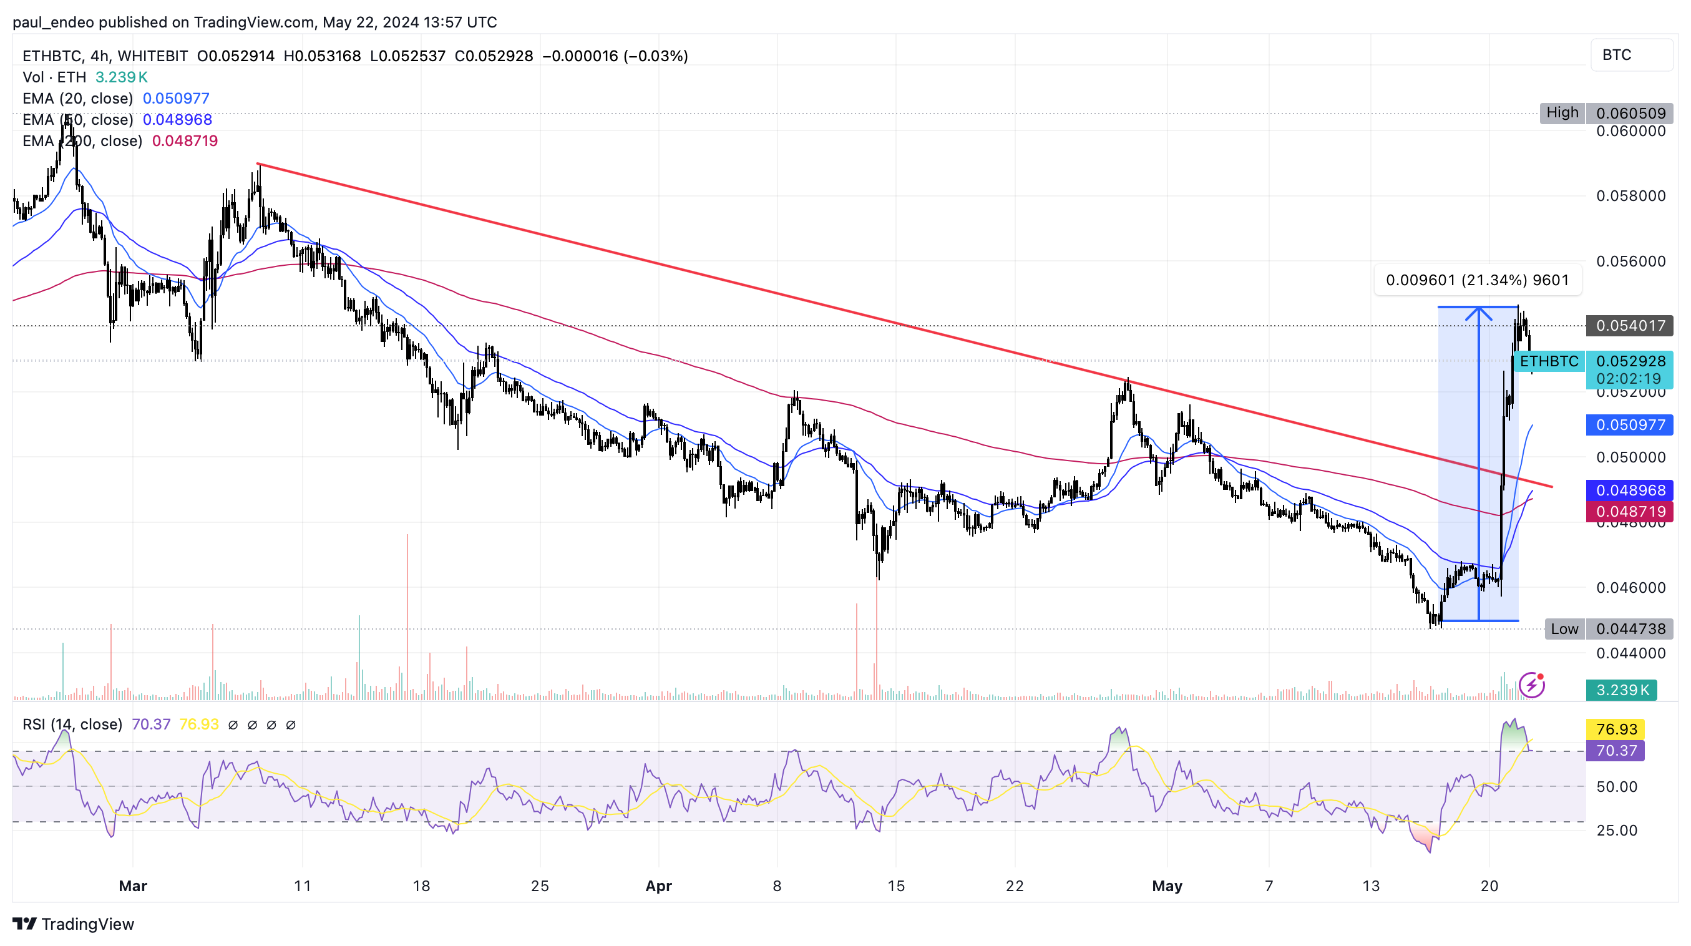Click the BTC unit button in the top-right corner
The height and width of the screenshot is (946, 1691).
1631,55
